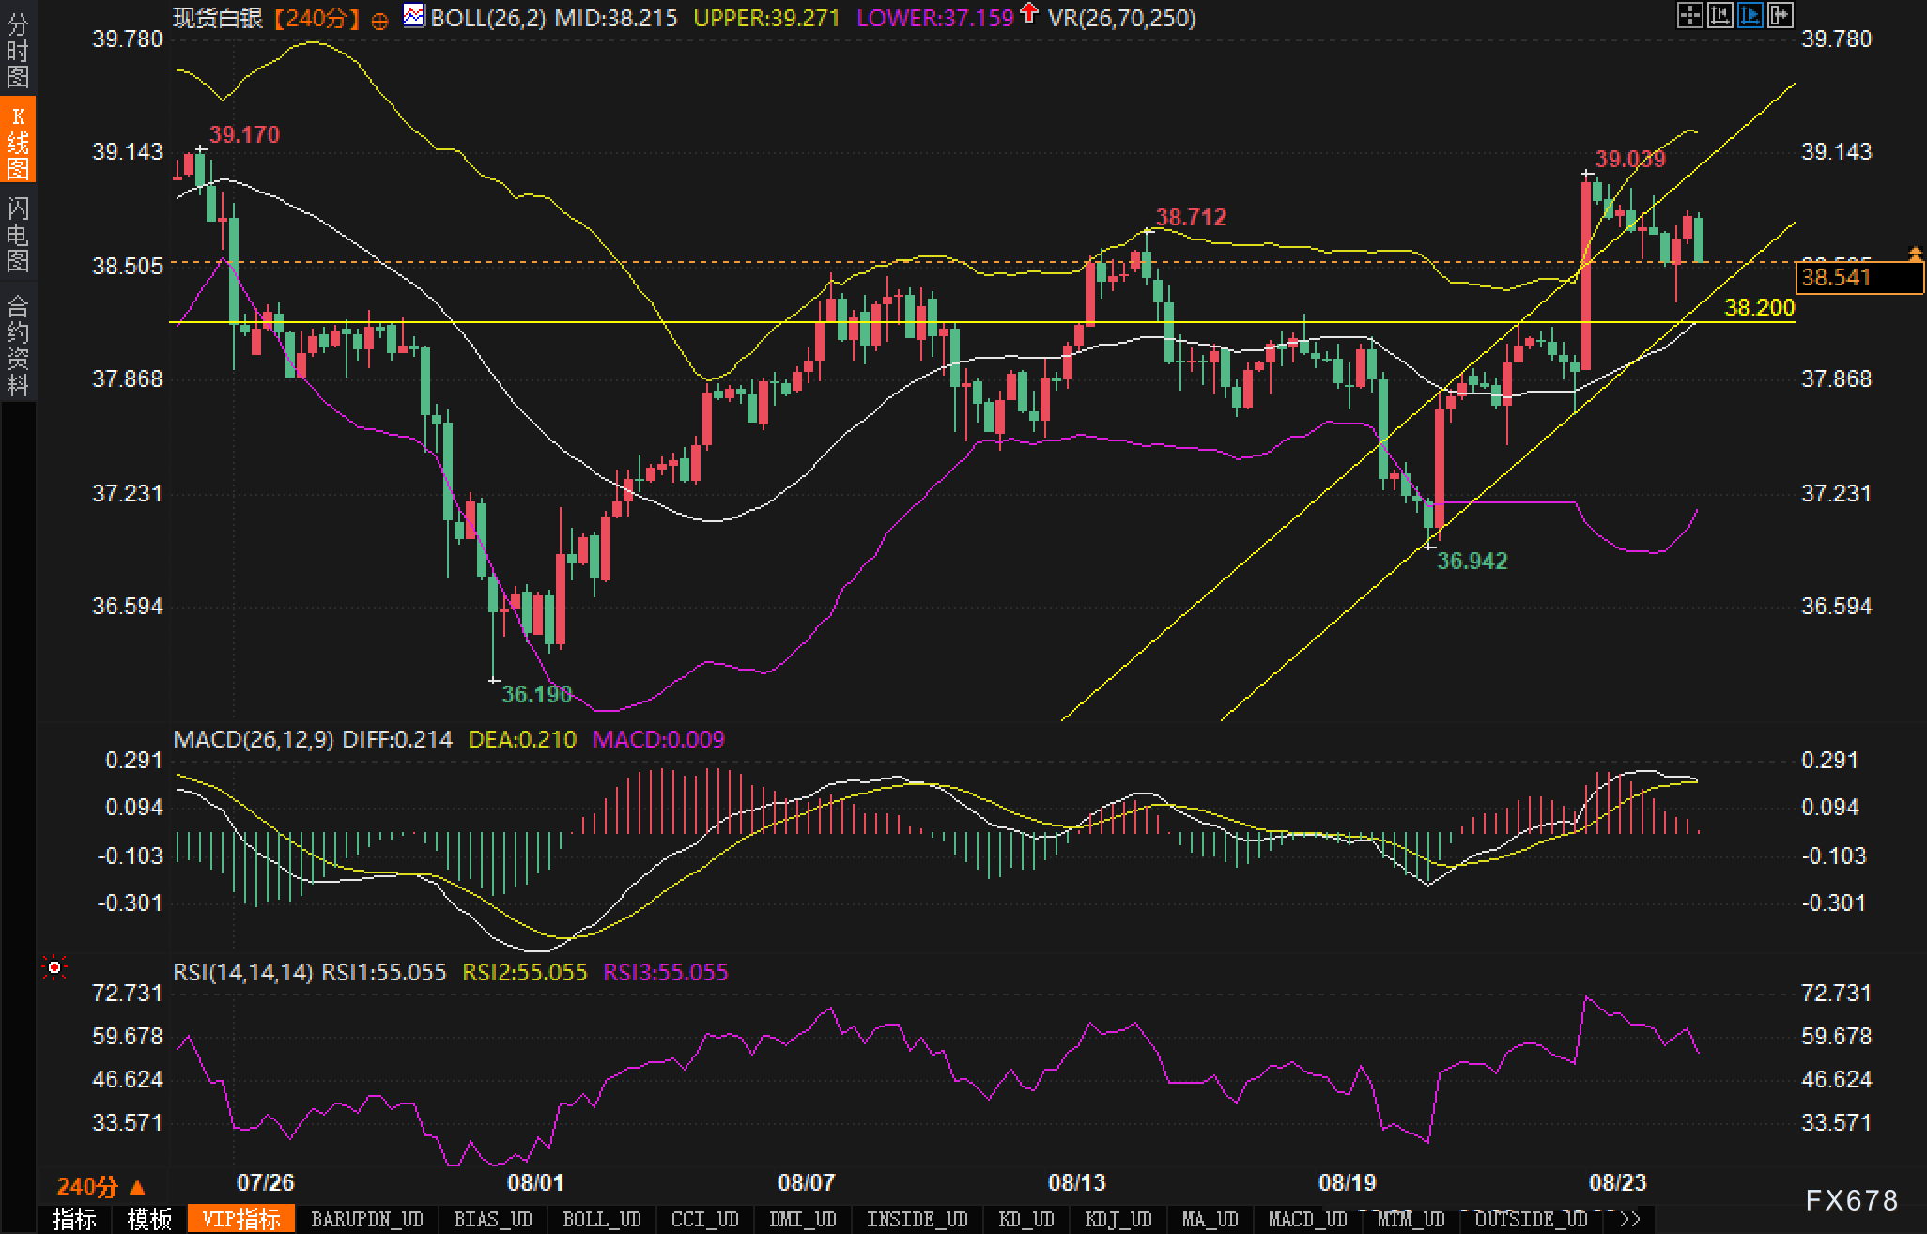1927x1234 pixels.
Task: Click the red sun icon near RSI
Action: point(55,967)
